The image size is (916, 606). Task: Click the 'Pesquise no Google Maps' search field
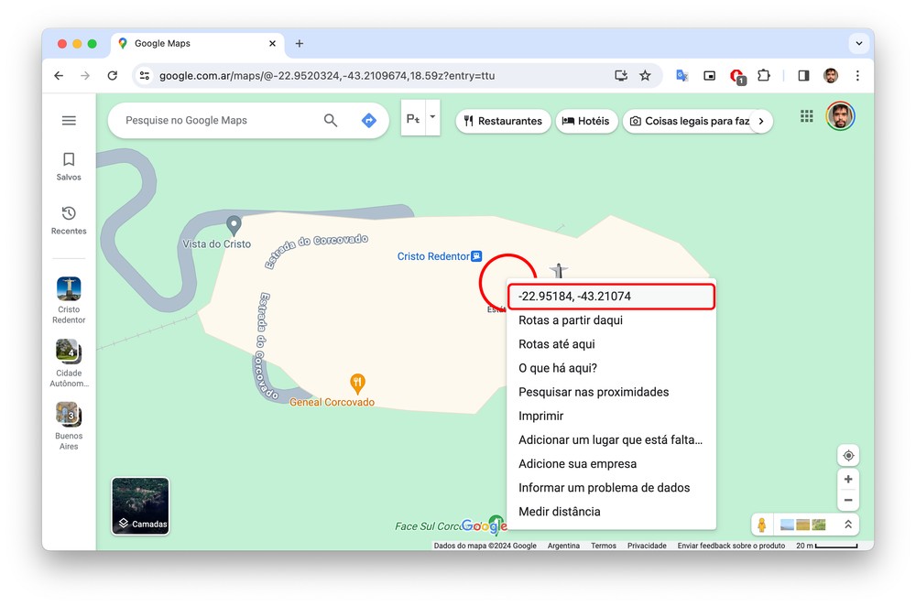click(x=220, y=120)
